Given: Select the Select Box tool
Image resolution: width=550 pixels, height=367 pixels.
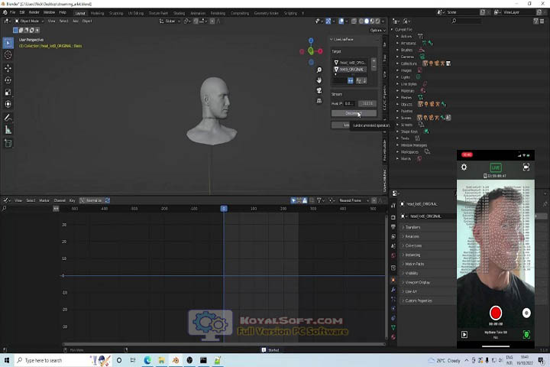Looking at the screenshot, I should point(8,43).
